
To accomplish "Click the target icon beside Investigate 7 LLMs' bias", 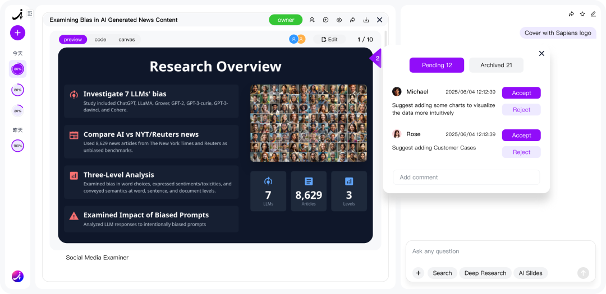I will (74, 94).
